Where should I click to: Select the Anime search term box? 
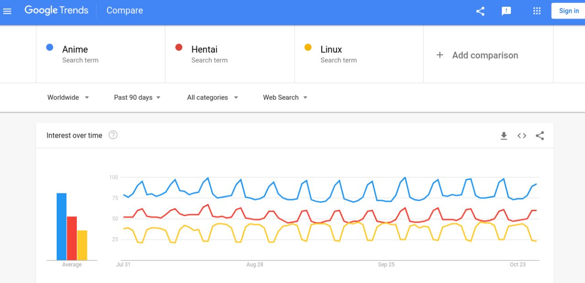click(x=101, y=54)
